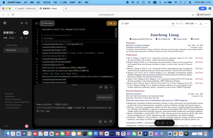This screenshot has height=138, width=213.
Task: Click the LinkedIn link in PDF
Action: click(x=195, y=39)
